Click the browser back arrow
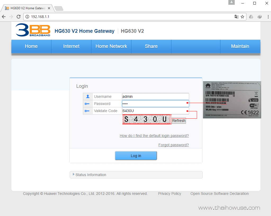 coord(4,17)
